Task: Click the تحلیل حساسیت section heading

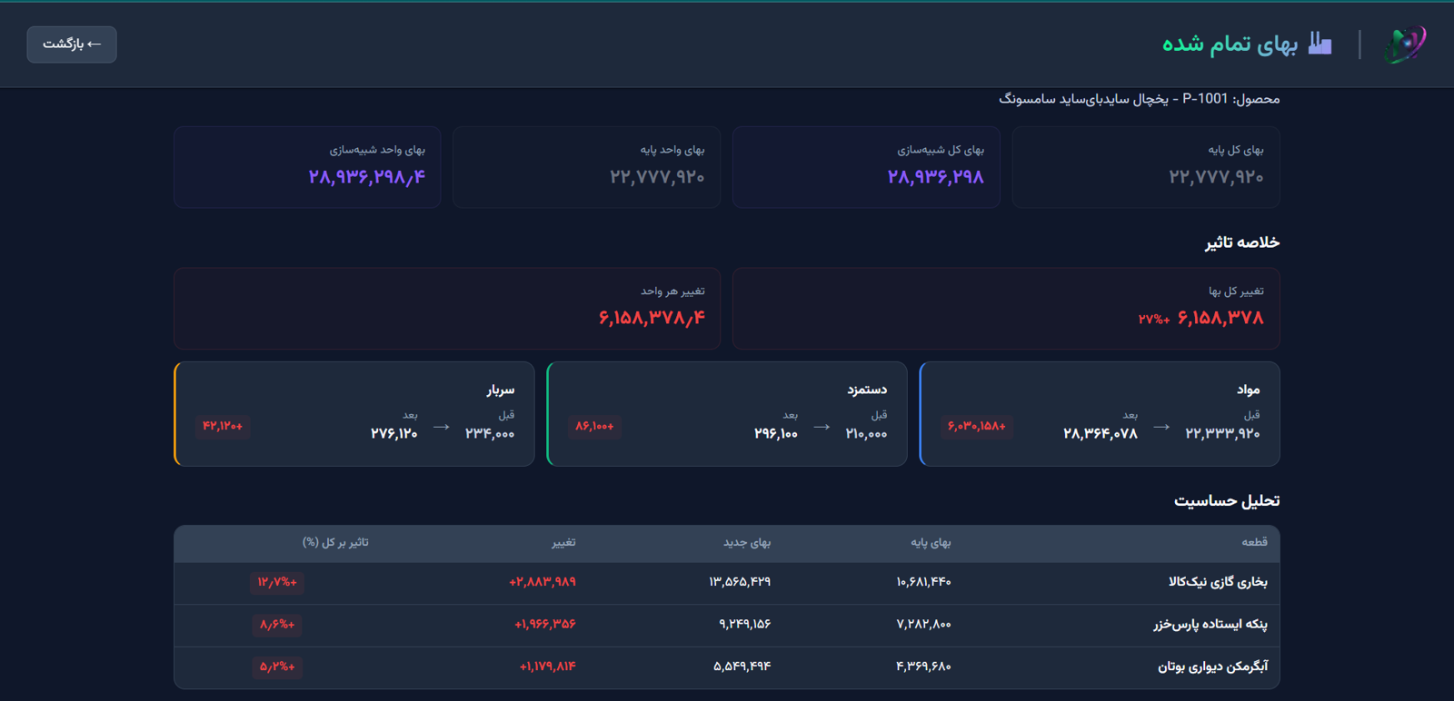Action: click(1227, 501)
